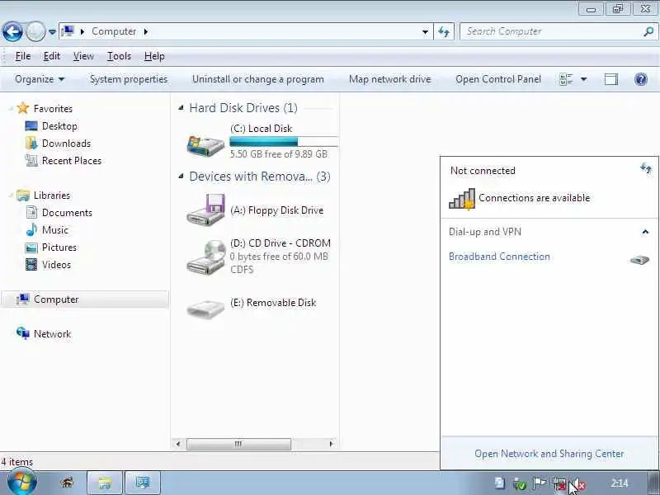660x495 pixels.
Task: Open the Windows Start orb
Action: click(22, 483)
